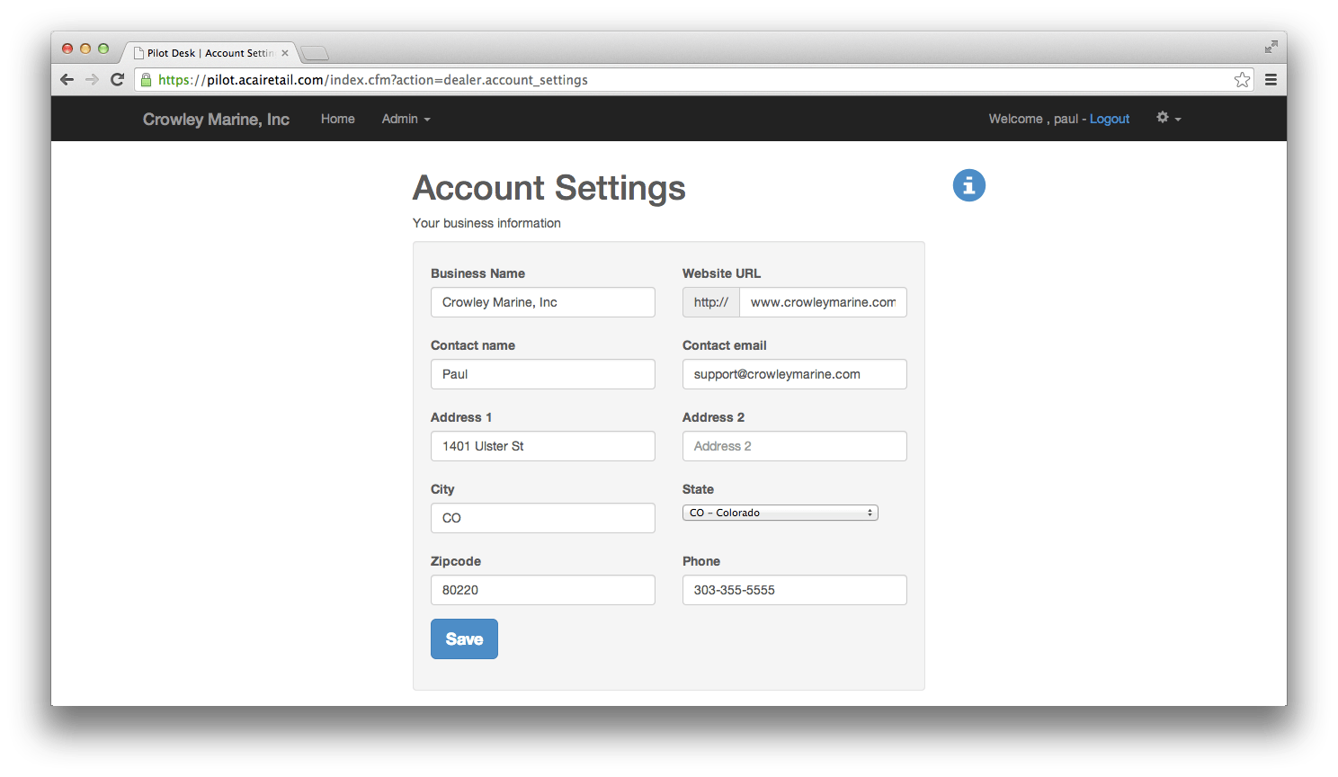Viewport: 1338px width, 777px height.
Task: Bookmark the page with the star icon
Action: [x=1242, y=79]
